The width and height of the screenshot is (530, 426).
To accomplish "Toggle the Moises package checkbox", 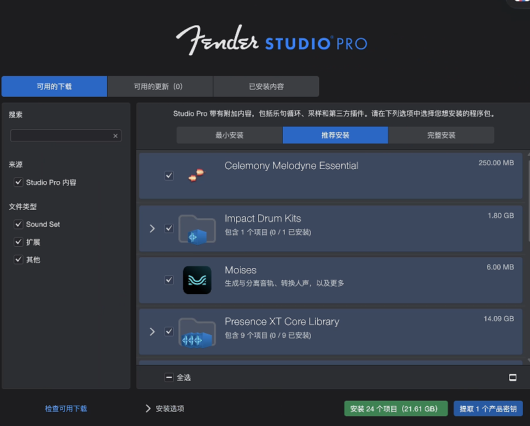I will point(169,280).
